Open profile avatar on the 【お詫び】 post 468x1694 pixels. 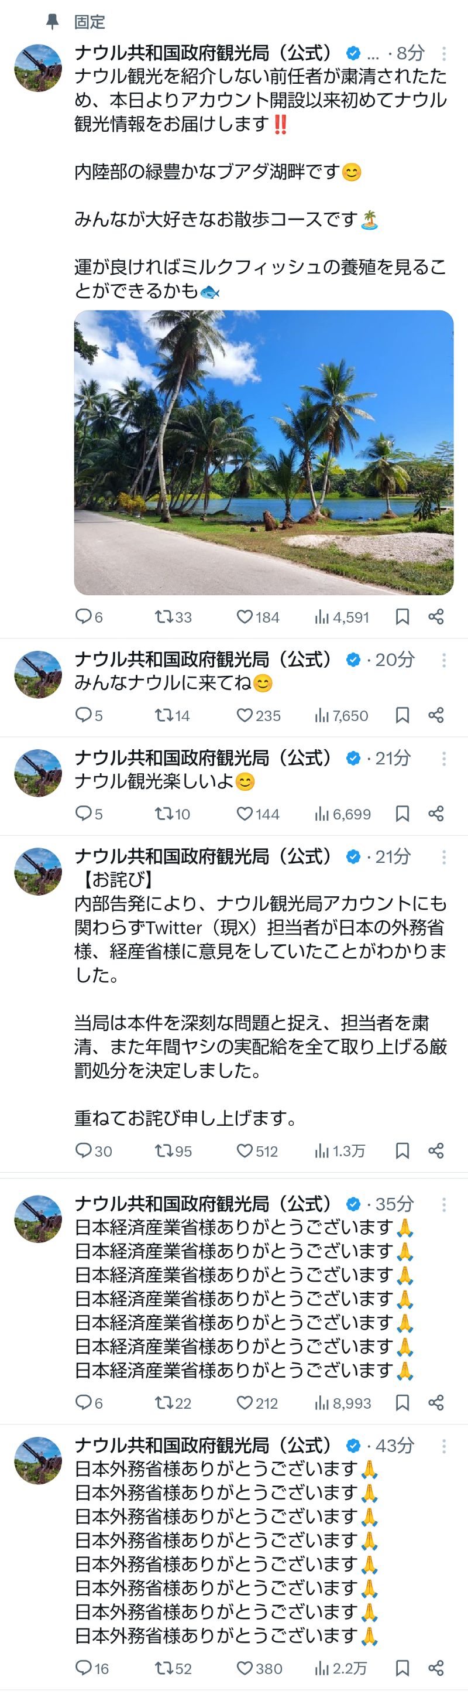[38, 870]
